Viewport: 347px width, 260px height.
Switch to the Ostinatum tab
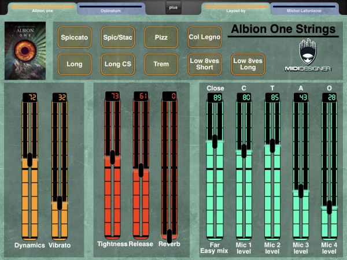tap(110, 9)
